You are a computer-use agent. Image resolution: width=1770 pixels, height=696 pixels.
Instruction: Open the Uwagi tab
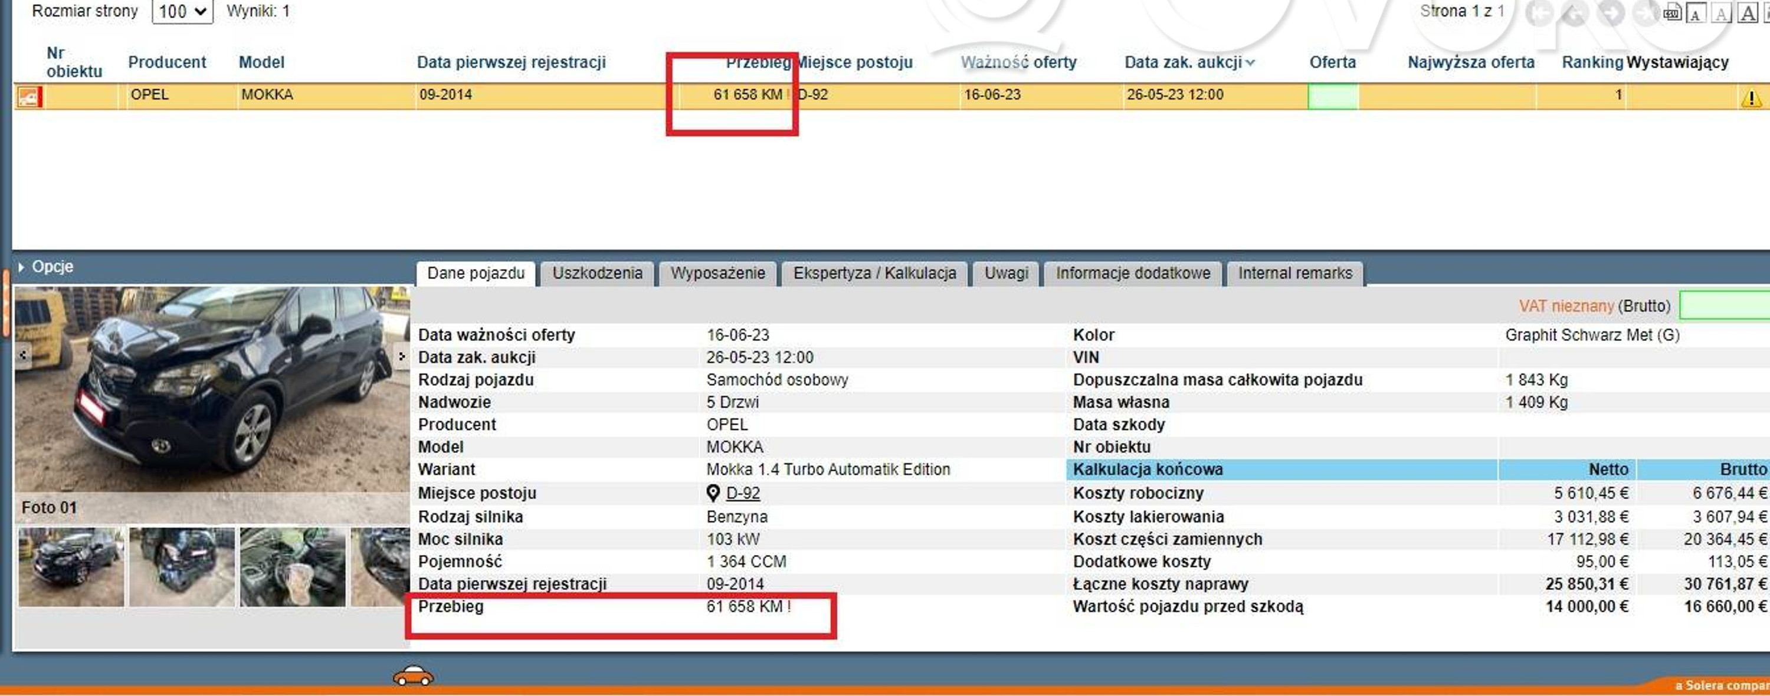[x=1006, y=274]
